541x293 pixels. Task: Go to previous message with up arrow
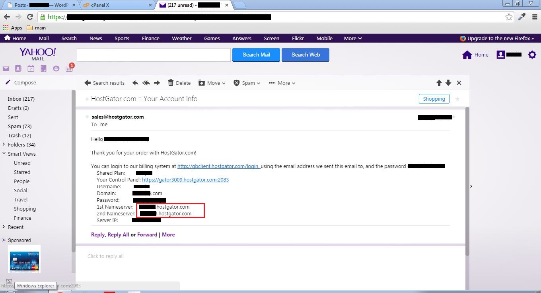click(439, 83)
